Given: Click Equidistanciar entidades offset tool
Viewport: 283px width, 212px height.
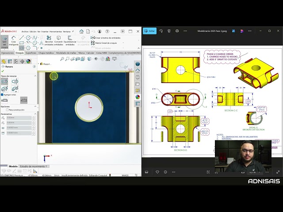Looking at the screenshot, I should (x=70, y=41).
